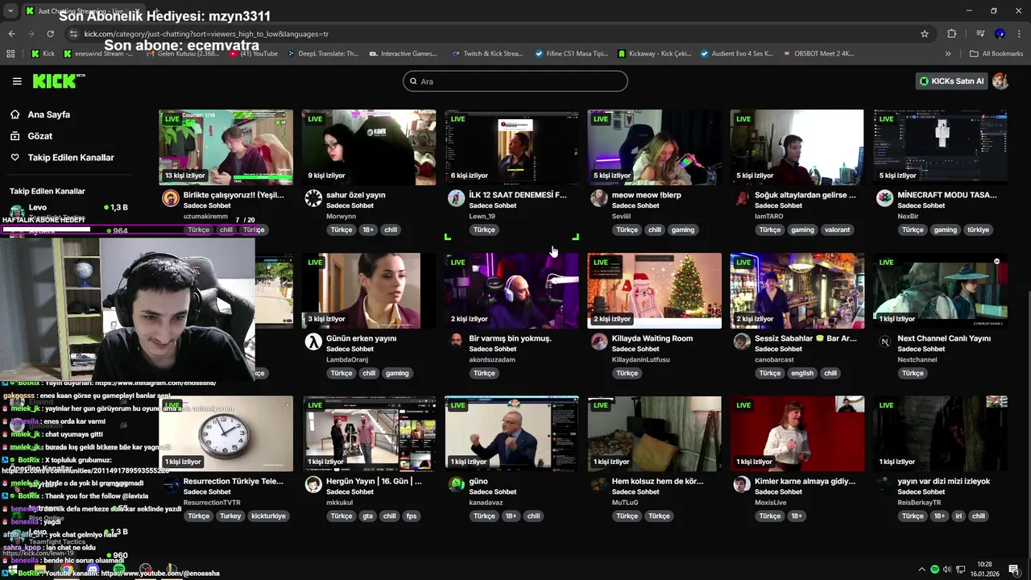The image size is (1031, 580).
Task: Click the Ara search field
Action: coord(515,81)
